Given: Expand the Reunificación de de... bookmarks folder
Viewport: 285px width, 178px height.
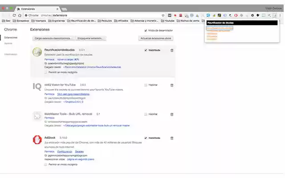Looking at the screenshot, I should pos(81,21).
